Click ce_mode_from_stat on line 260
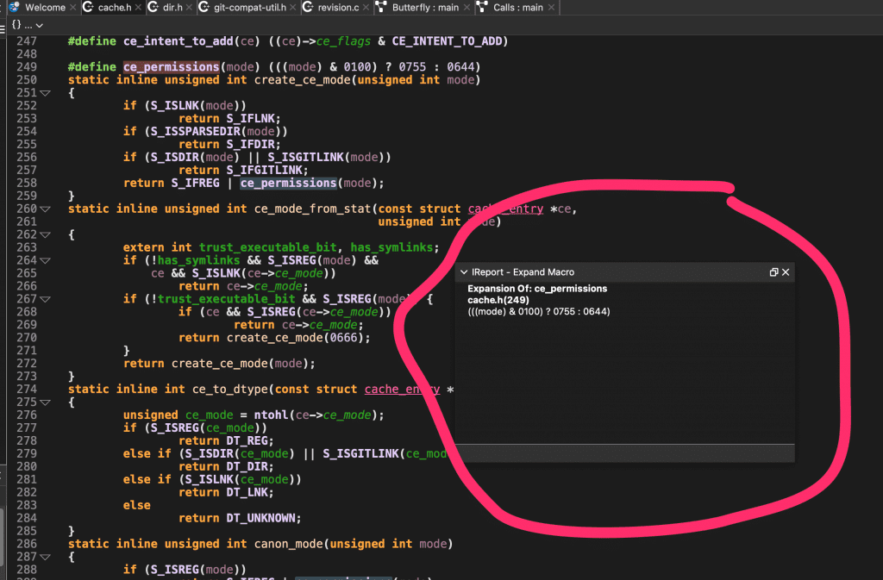Image resolution: width=883 pixels, height=580 pixels. [x=312, y=209]
